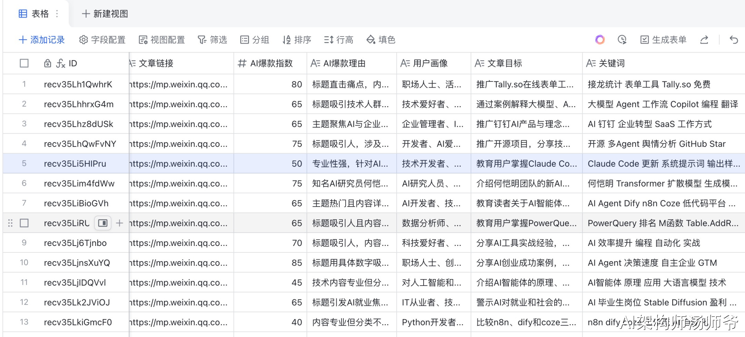Viewport: 745px width, 337px height.
Task: Click the undo arrow icon
Action: (x=734, y=40)
